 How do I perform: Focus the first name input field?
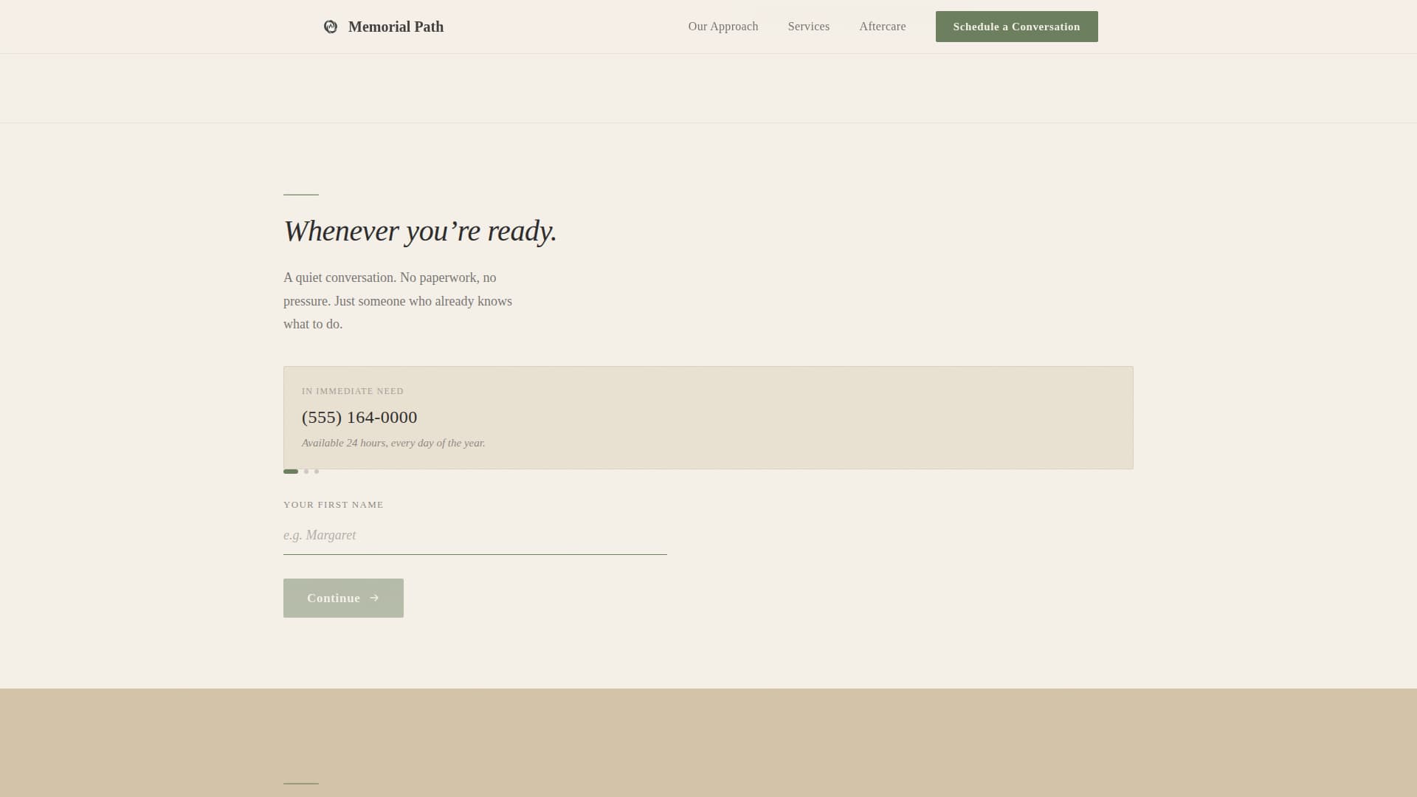click(475, 536)
